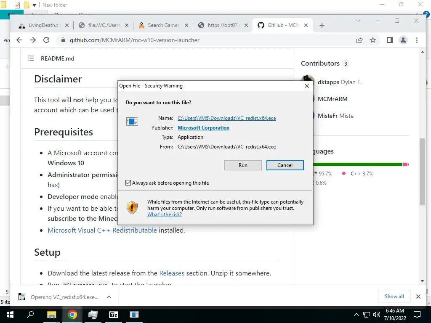Click the taskbar app icon left of 7-Zip

pyautogui.click(x=93, y=315)
